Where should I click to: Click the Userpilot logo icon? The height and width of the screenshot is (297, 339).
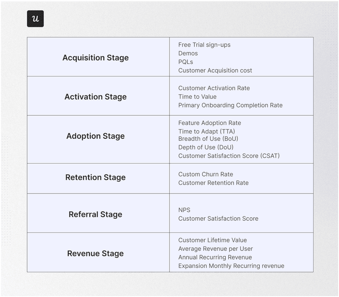[x=35, y=19]
